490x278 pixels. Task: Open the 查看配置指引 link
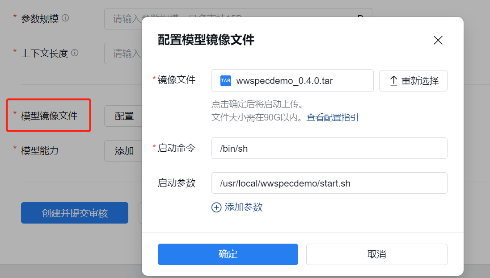click(x=332, y=118)
